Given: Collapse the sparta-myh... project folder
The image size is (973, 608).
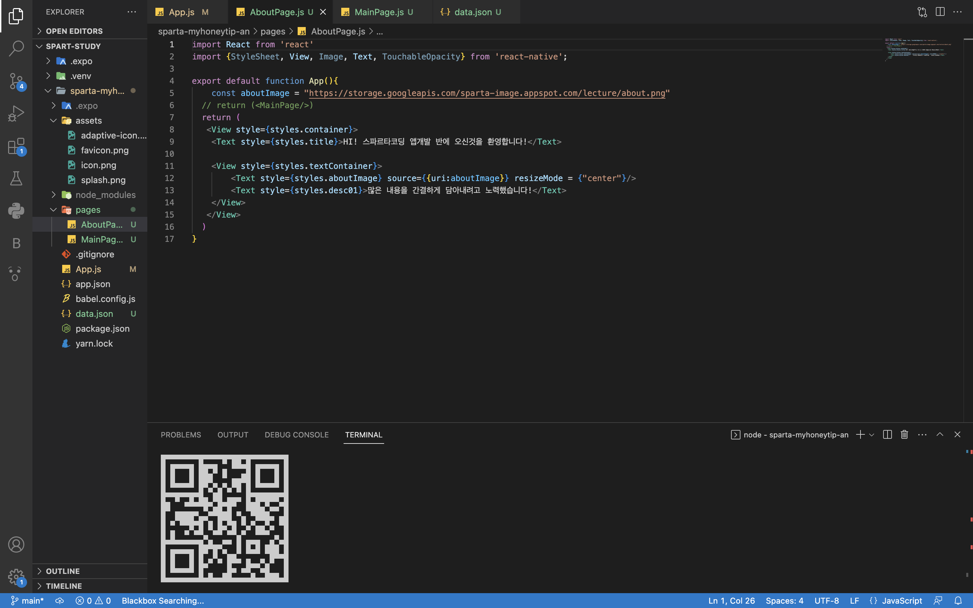Looking at the screenshot, I should (x=90, y=91).
